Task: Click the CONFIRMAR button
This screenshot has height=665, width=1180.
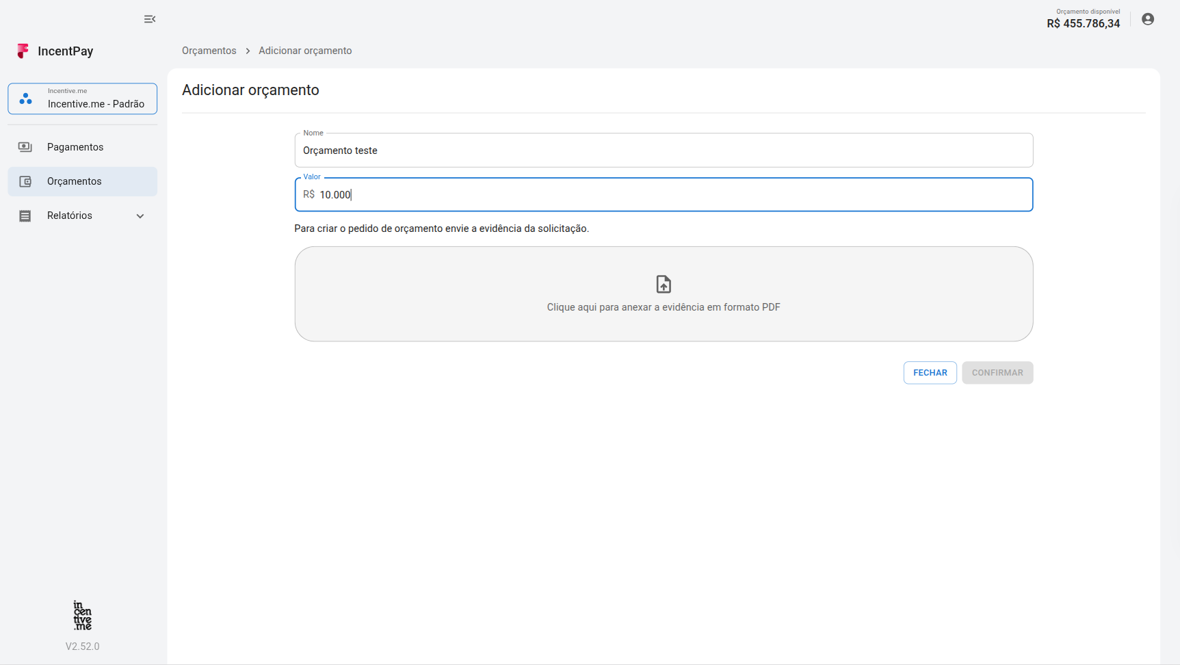Action: [x=997, y=373]
